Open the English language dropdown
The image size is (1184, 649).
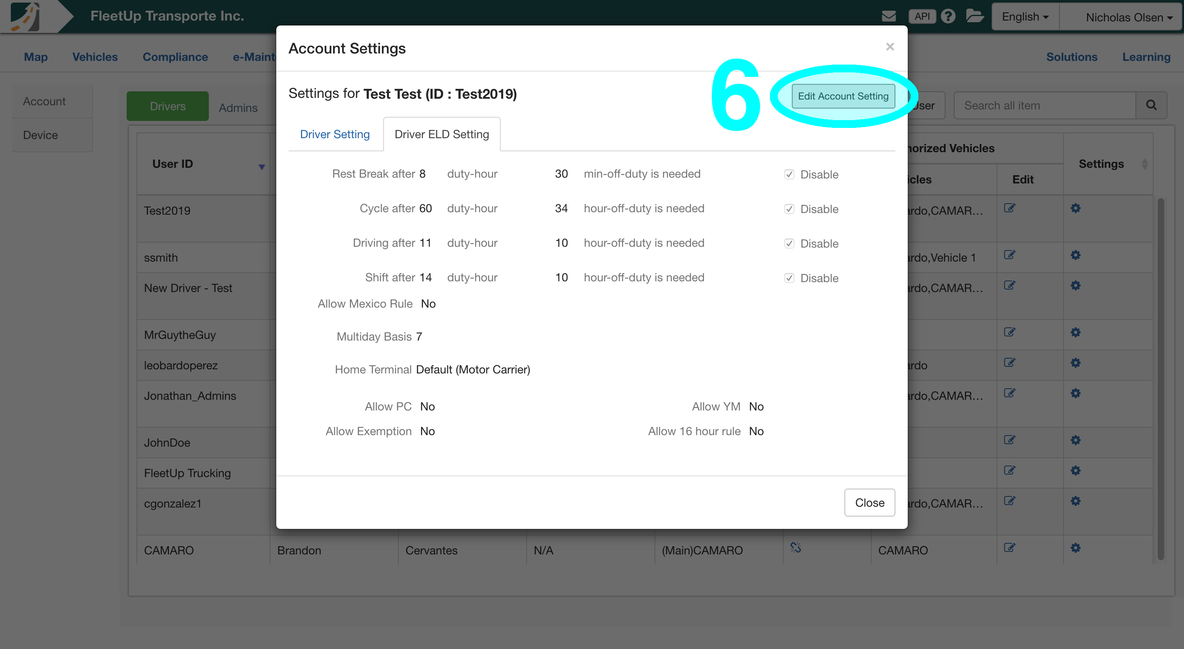click(1025, 16)
